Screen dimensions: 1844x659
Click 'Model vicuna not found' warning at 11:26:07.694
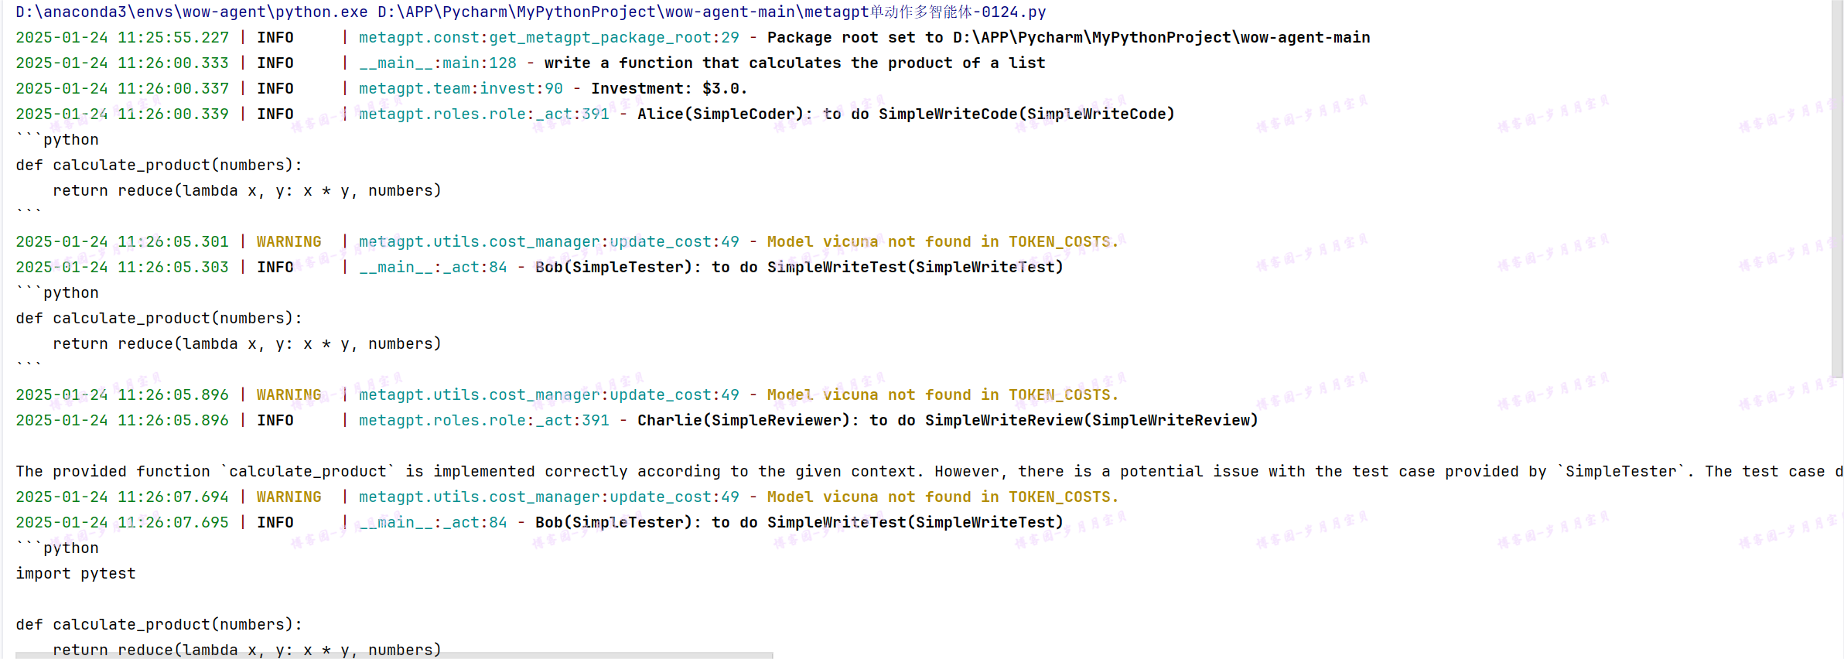[943, 497]
